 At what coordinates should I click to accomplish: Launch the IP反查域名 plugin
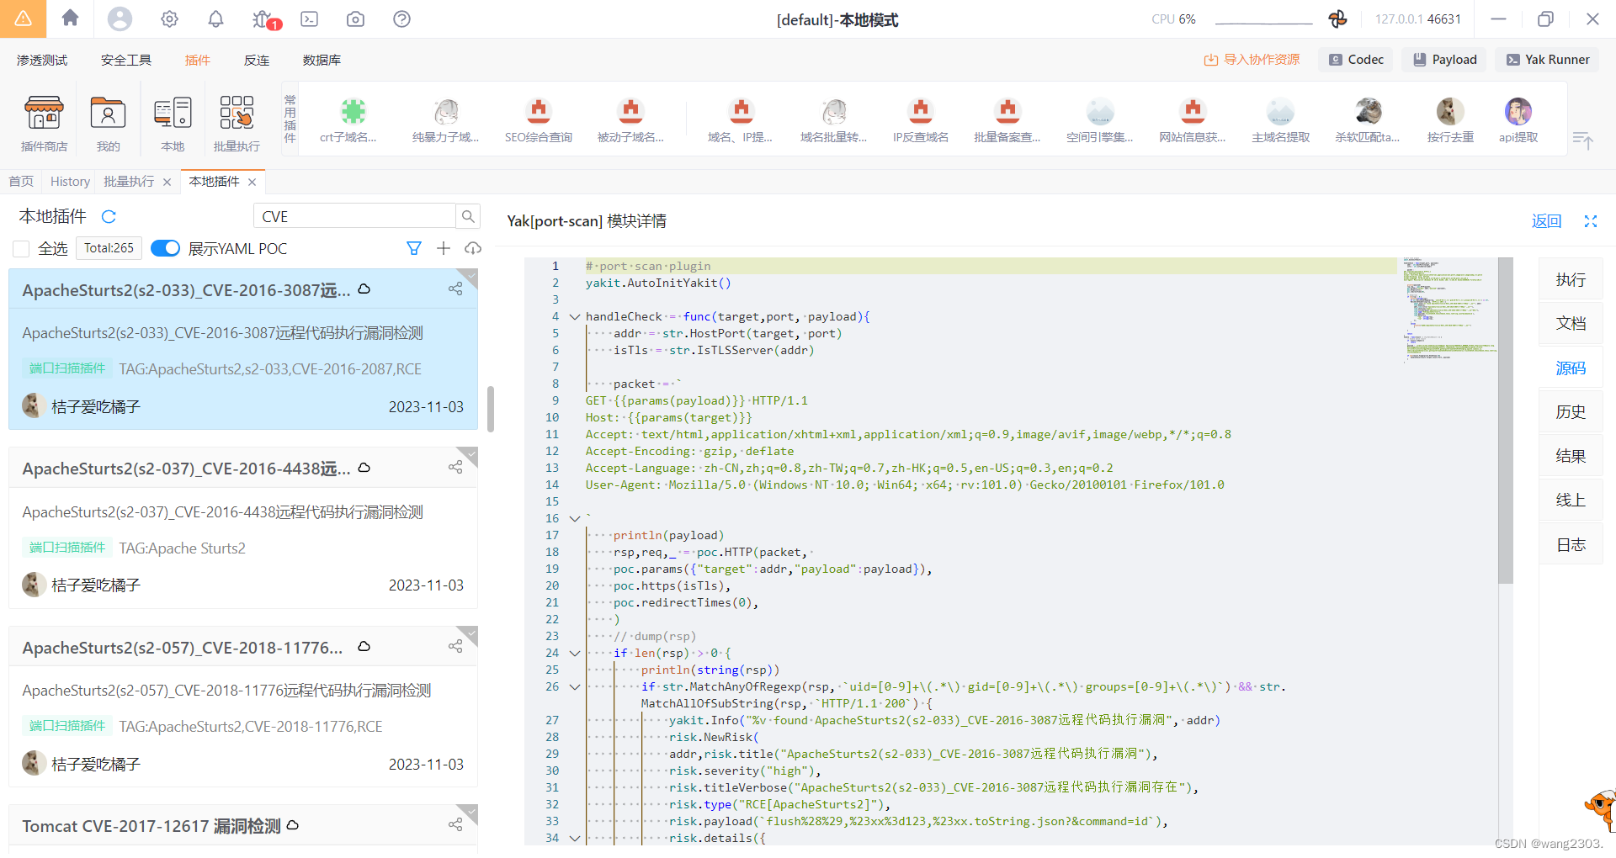921,120
